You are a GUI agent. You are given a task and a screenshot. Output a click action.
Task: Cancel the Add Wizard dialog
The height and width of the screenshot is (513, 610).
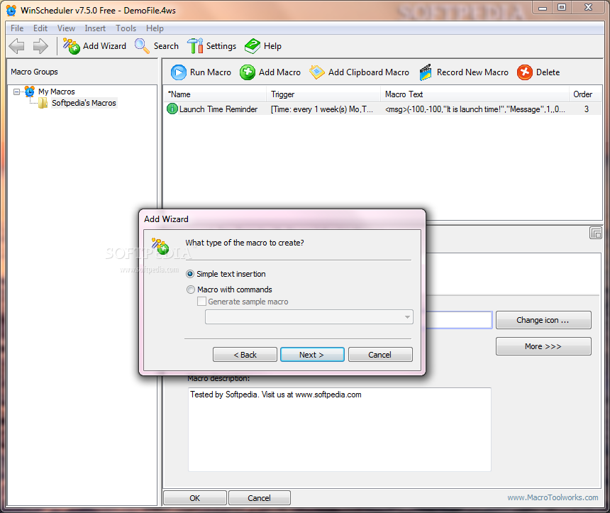(380, 355)
